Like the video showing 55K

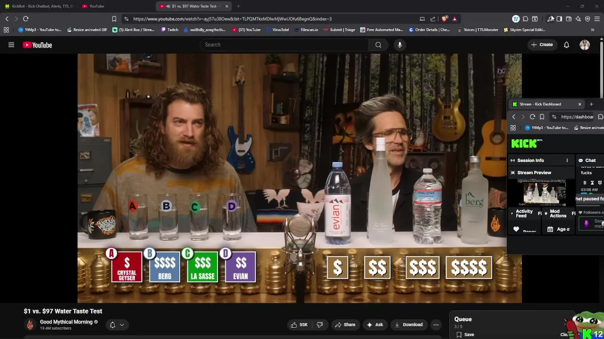click(x=299, y=324)
